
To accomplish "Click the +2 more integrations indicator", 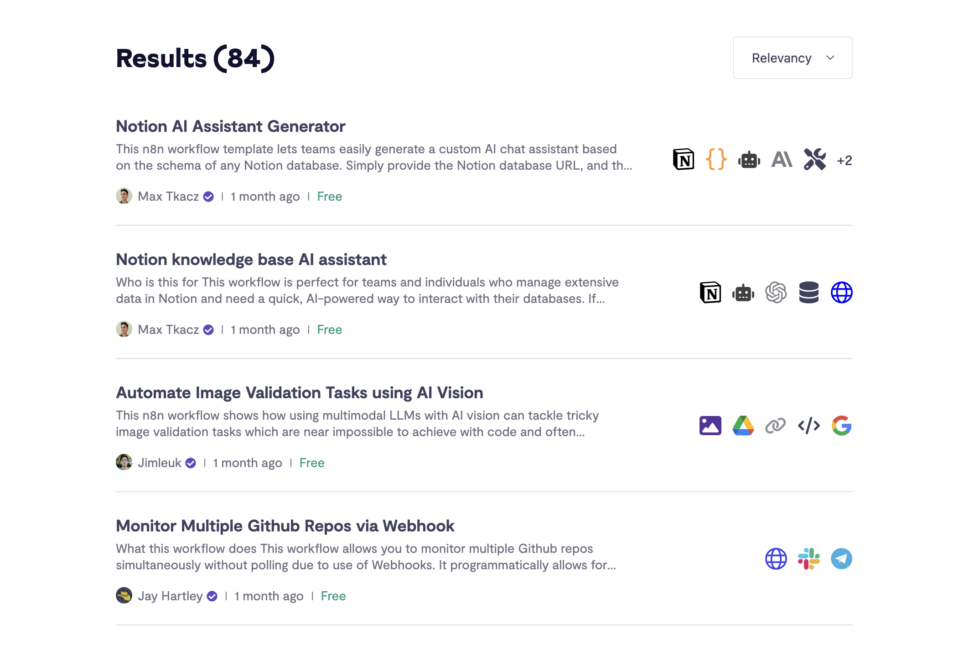I will click(x=844, y=161).
